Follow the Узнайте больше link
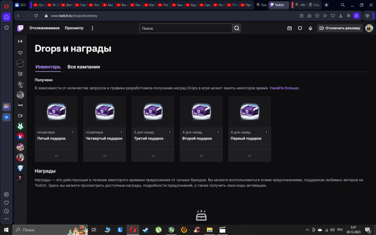The width and height of the screenshot is (376, 235). 284,88
